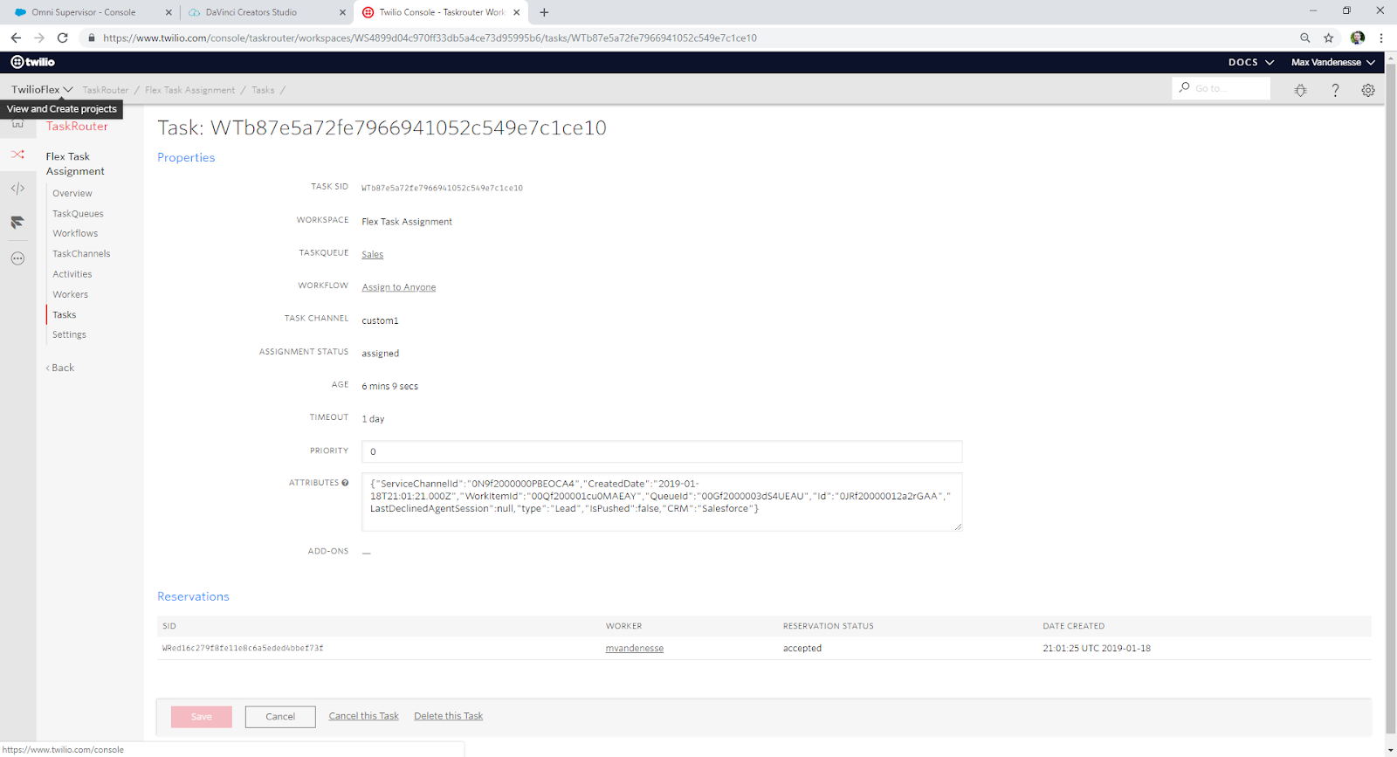The height and width of the screenshot is (757, 1397).
Task: Select the code brackets sidebar icon
Action: click(x=17, y=189)
